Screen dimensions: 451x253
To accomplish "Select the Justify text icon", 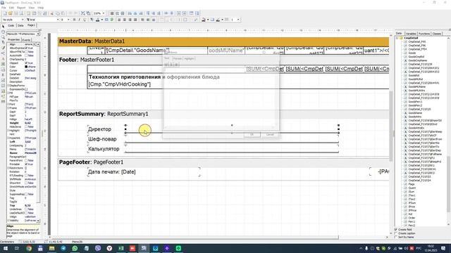I will (x=135, y=20).
